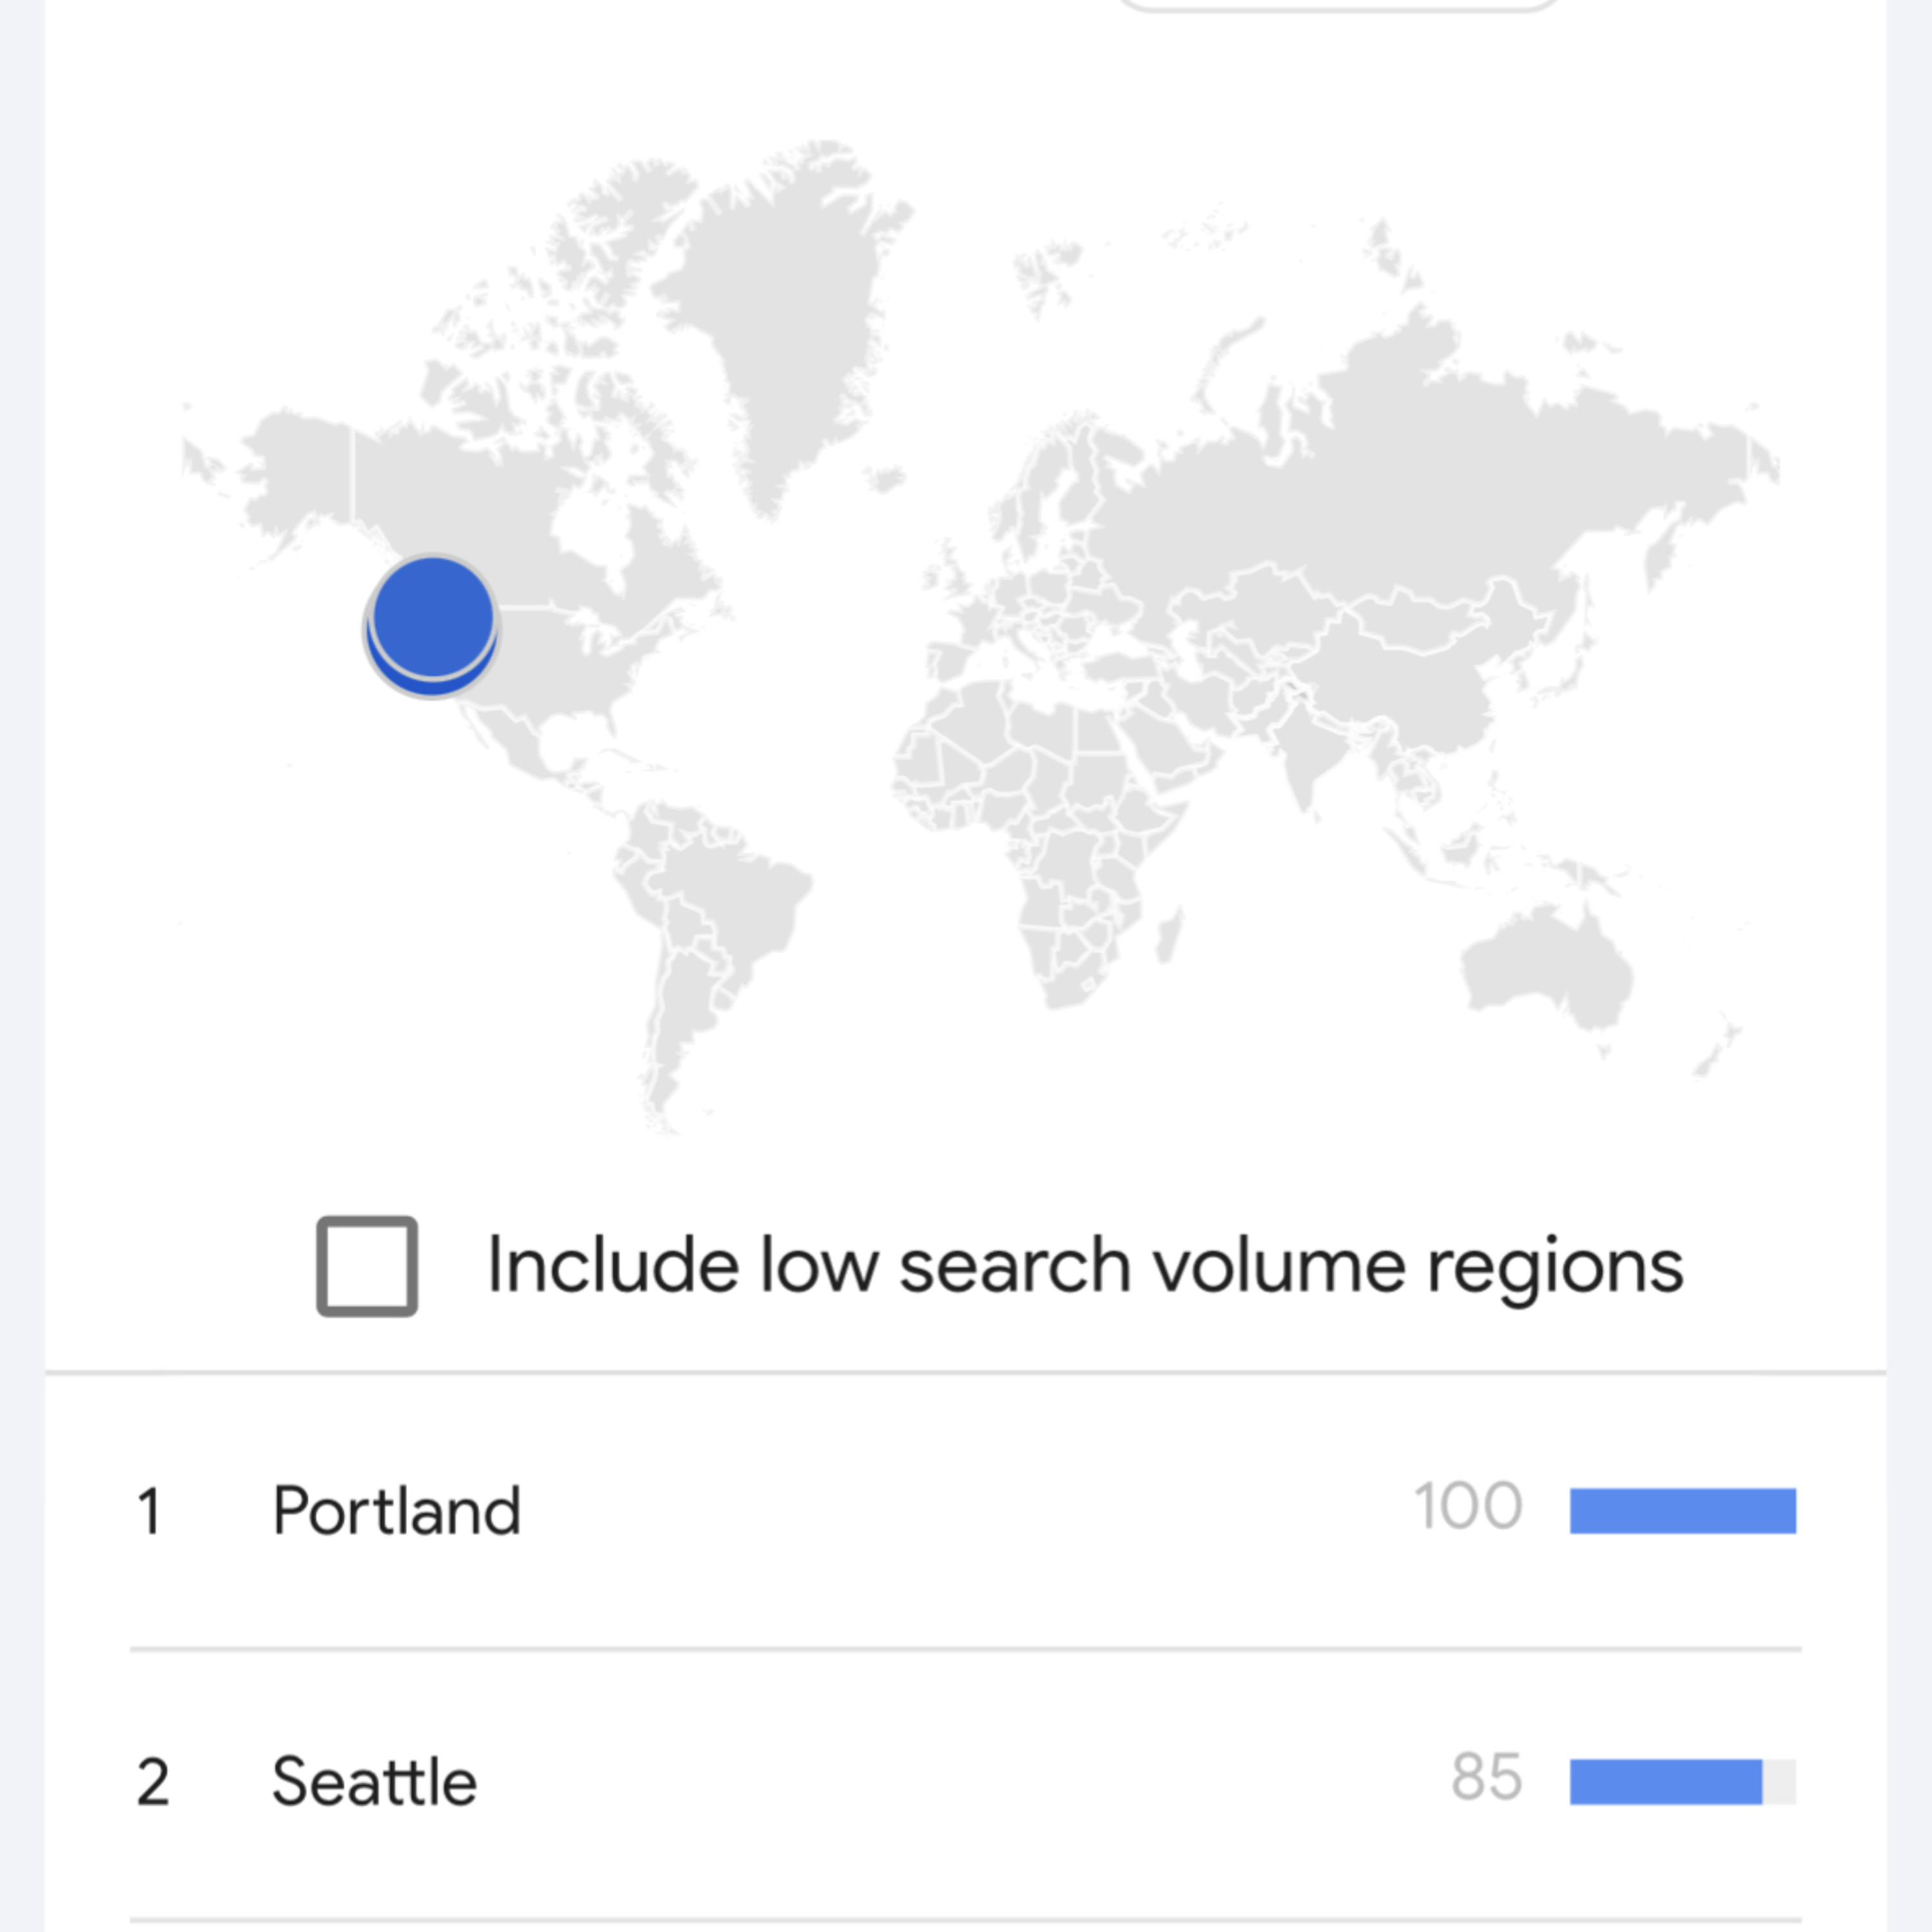Select rank number 2 in the list
The height and width of the screenshot is (1932, 1932).
point(153,1782)
